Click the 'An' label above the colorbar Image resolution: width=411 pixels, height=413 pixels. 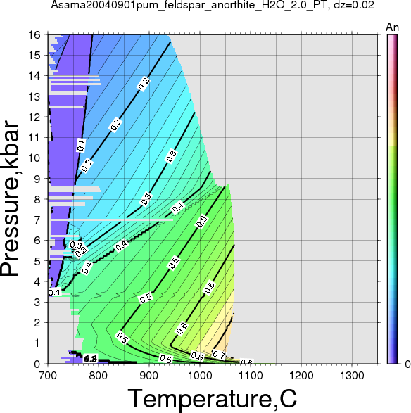point(392,27)
